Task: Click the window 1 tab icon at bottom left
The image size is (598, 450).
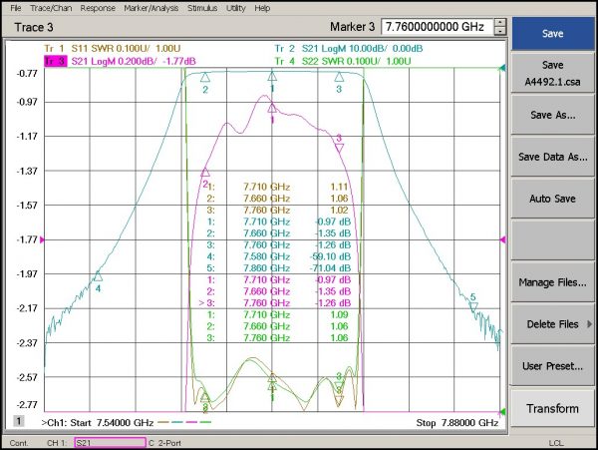Action: [18, 422]
